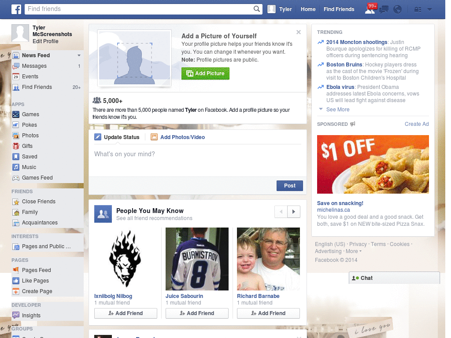Add Ixniibolg Nilbog as friend
451x338 pixels.
[126, 313]
